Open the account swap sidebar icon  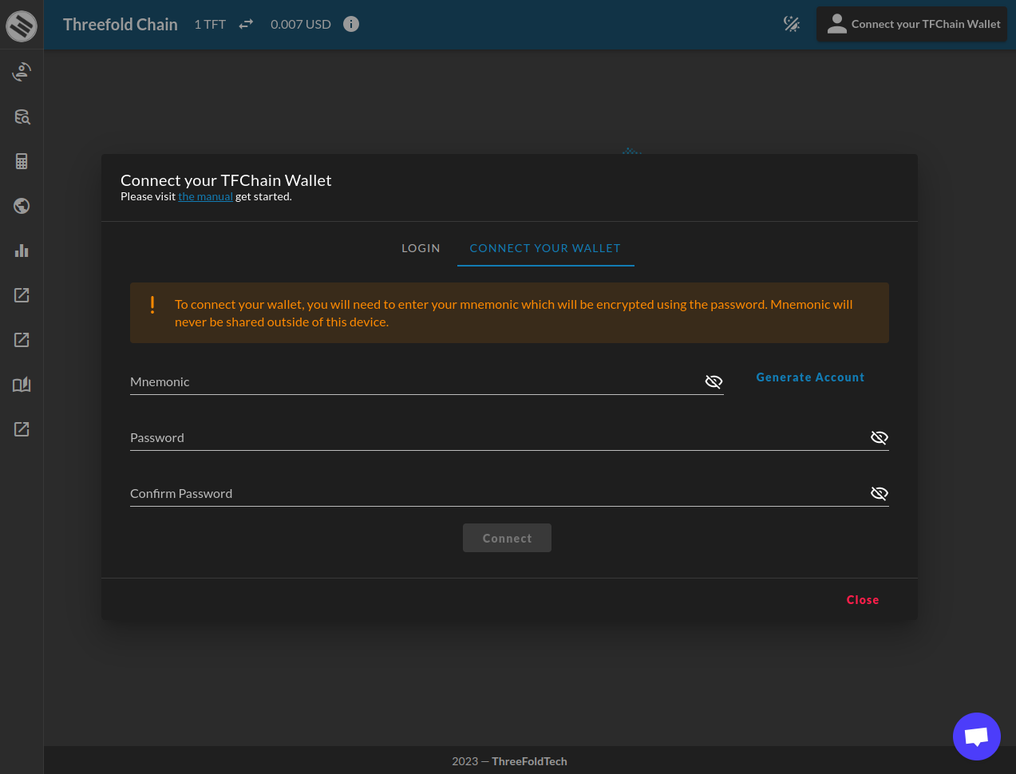pos(22,72)
